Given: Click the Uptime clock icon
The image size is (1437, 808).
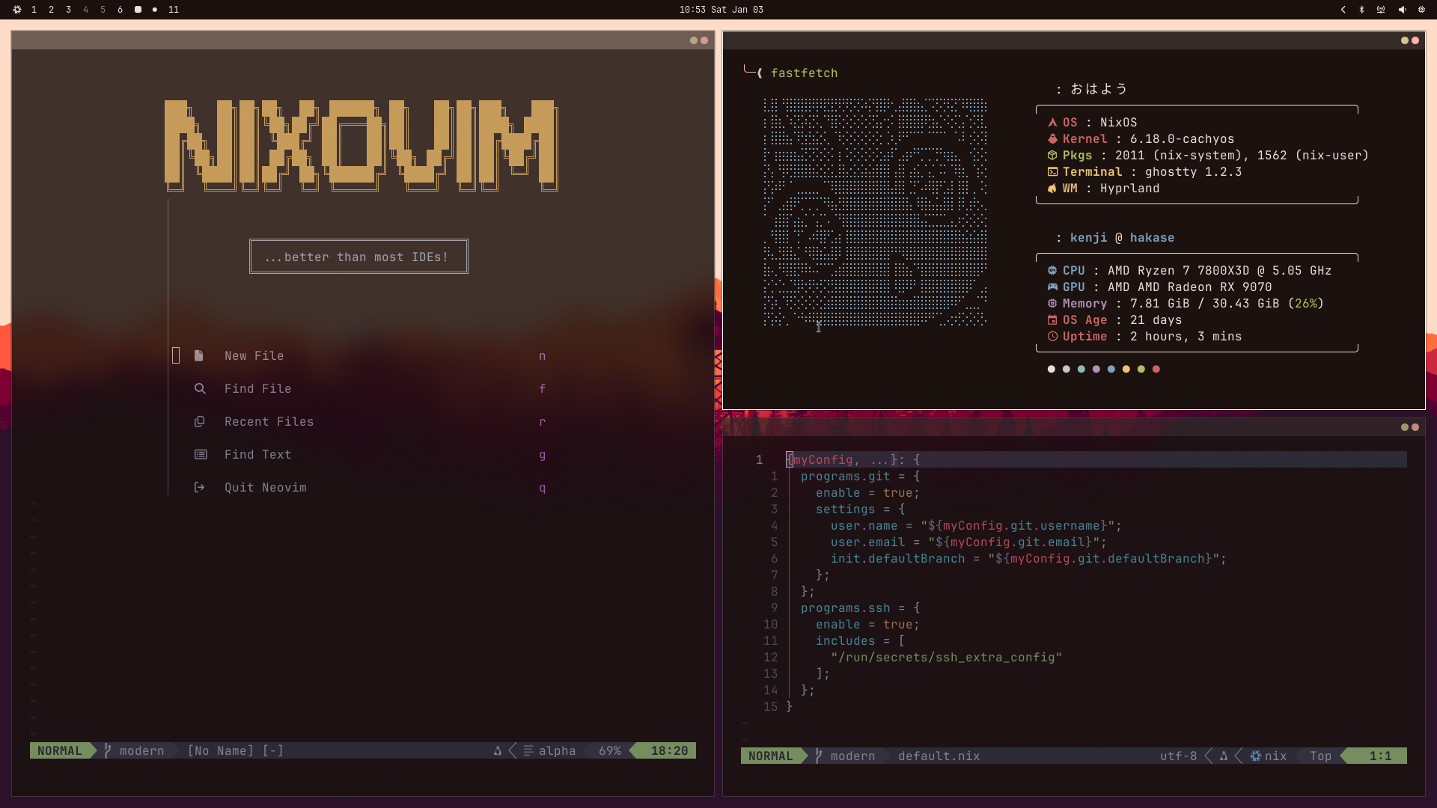Looking at the screenshot, I should 1052,337.
